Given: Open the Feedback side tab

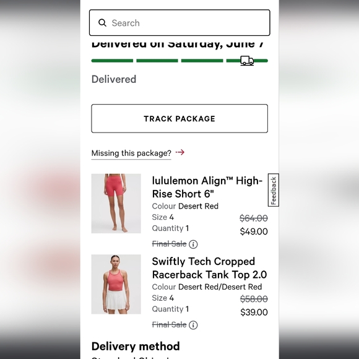Looking at the screenshot, I should click(274, 190).
